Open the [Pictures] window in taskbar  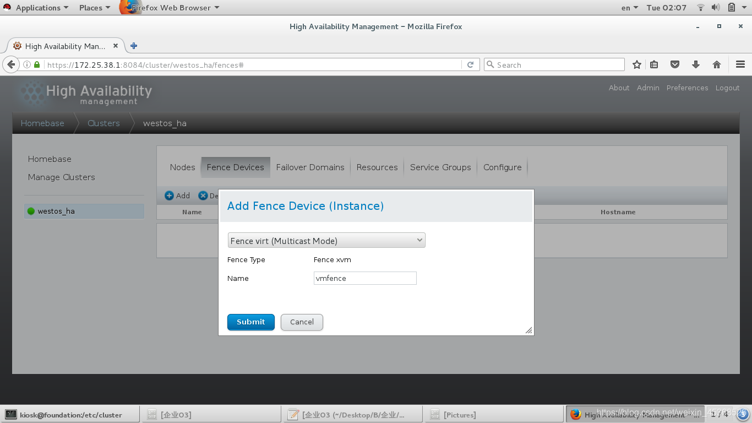click(493, 415)
